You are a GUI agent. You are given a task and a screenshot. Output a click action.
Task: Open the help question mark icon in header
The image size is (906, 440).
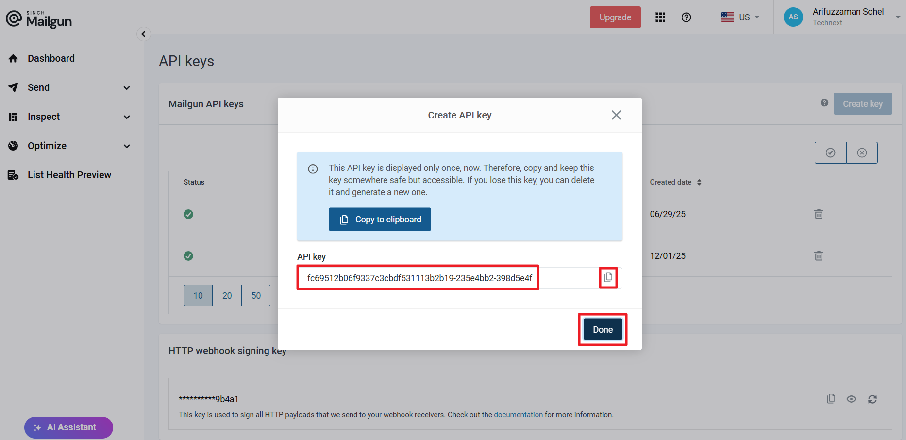pyautogui.click(x=686, y=17)
